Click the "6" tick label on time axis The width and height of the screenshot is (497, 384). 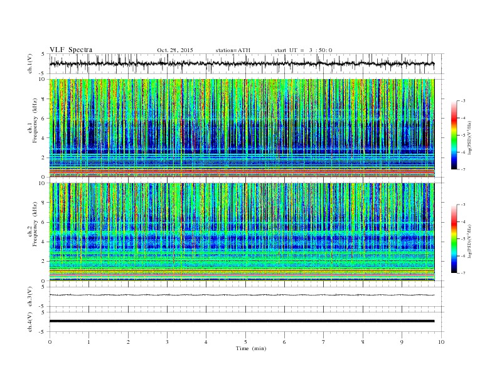point(284,342)
